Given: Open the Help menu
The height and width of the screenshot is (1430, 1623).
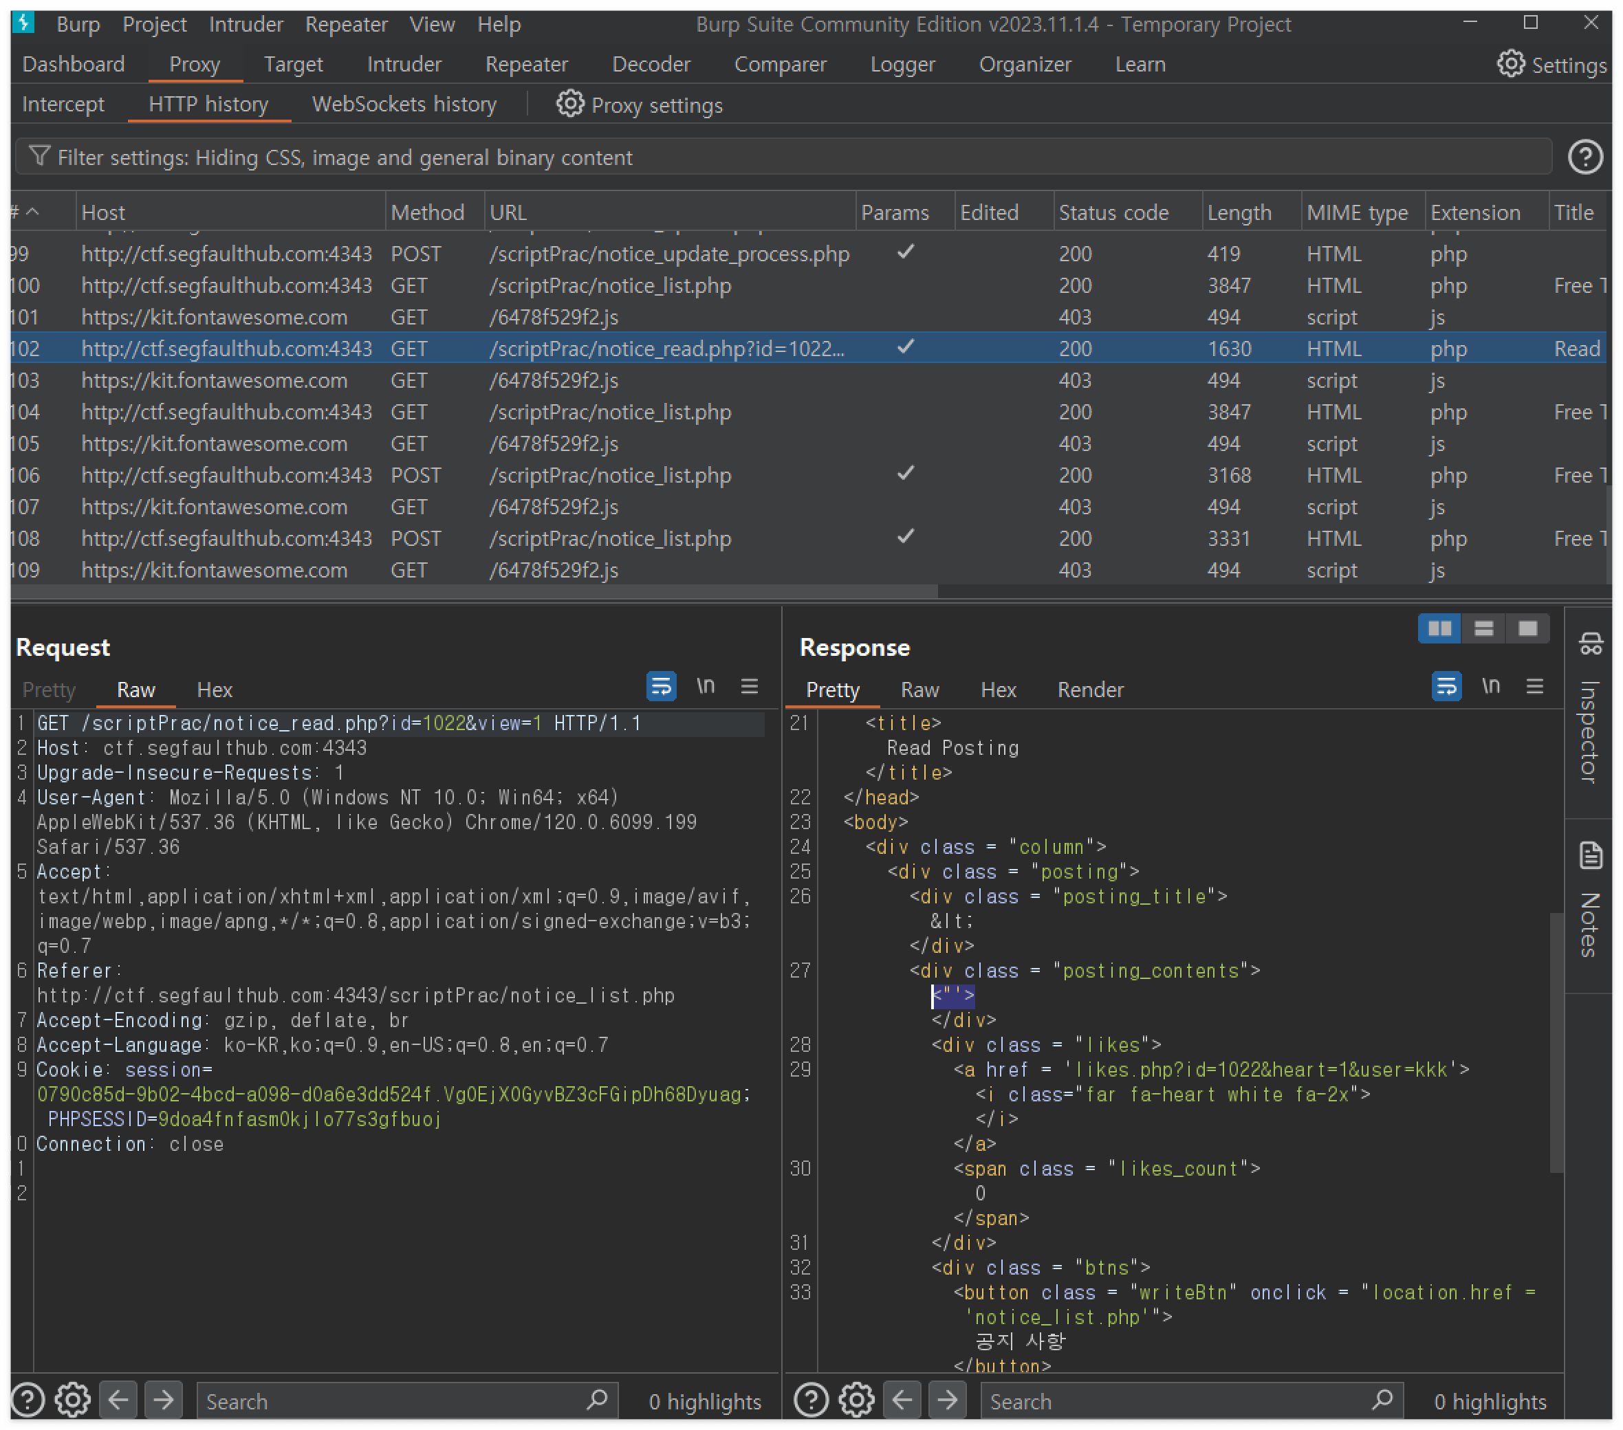Looking at the screenshot, I should 499,25.
